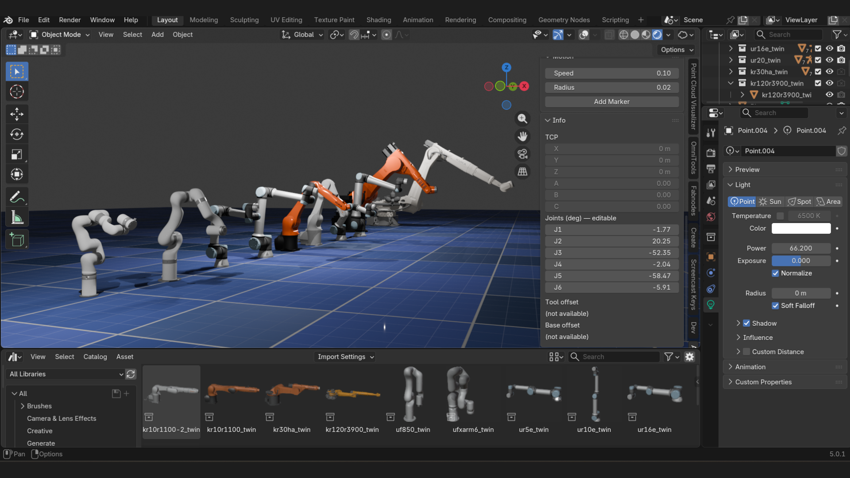This screenshot has width=850, height=478.
Task: Uncheck Soft Falloff in the Light panel
Action: pyautogui.click(x=775, y=305)
